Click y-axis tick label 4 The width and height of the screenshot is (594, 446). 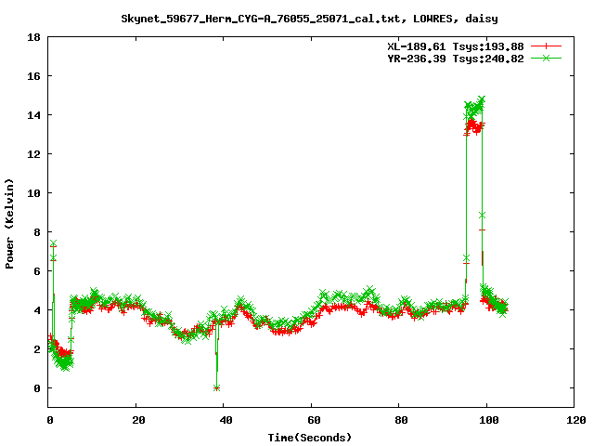tap(37, 310)
